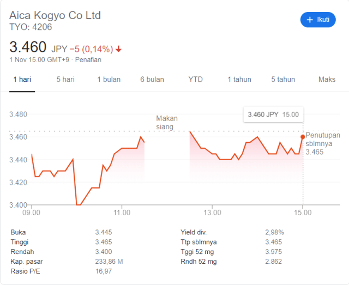Click the plus icon on Ikuti button
Viewport: 349px width, 285px height.
310,20
